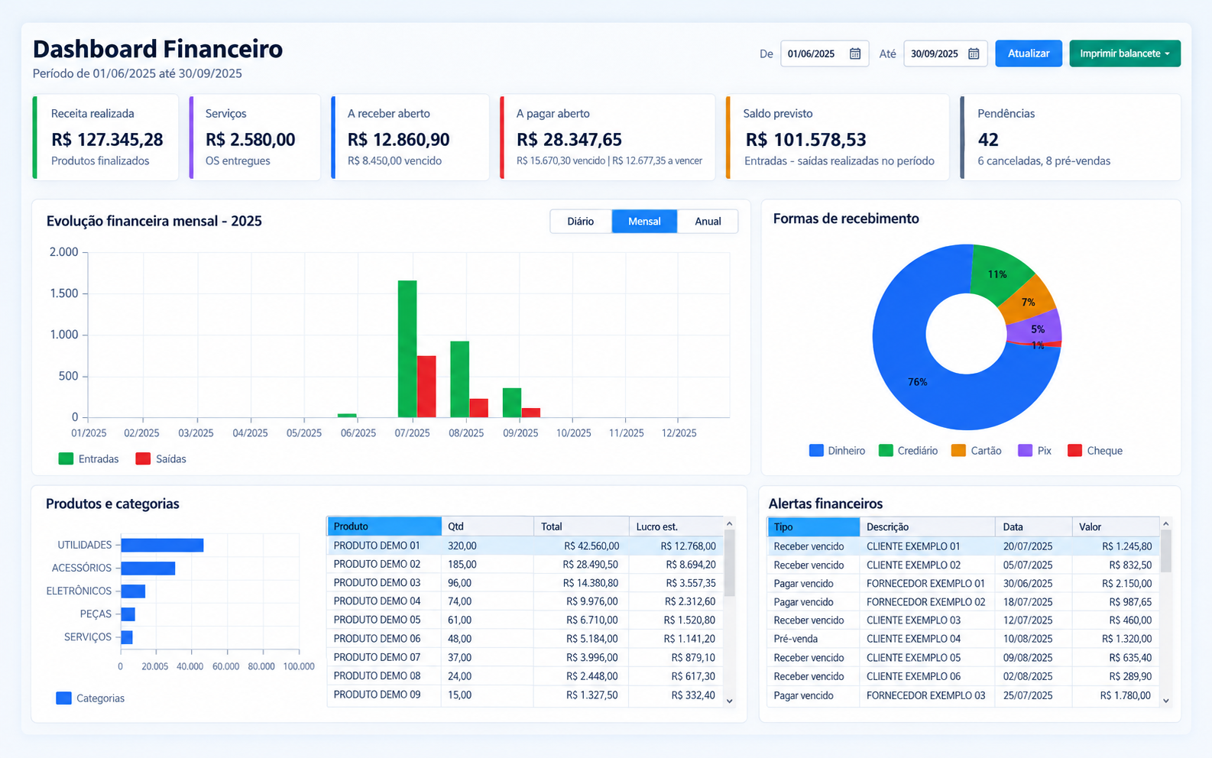Toggle Cheque legend in pie chart
The image size is (1212, 758).
(1074, 451)
